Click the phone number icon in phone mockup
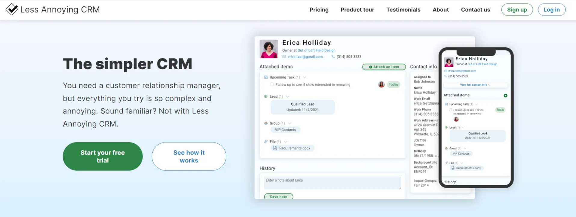 [446, 76]
